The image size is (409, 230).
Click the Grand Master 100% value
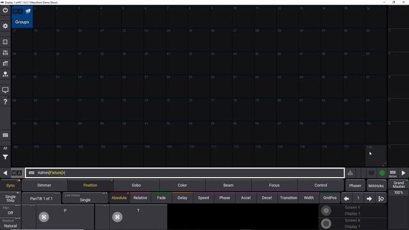pyautogui.click(x=399, y=193)
